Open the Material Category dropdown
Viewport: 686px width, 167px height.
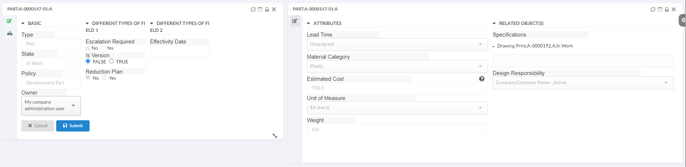point(397,66)
